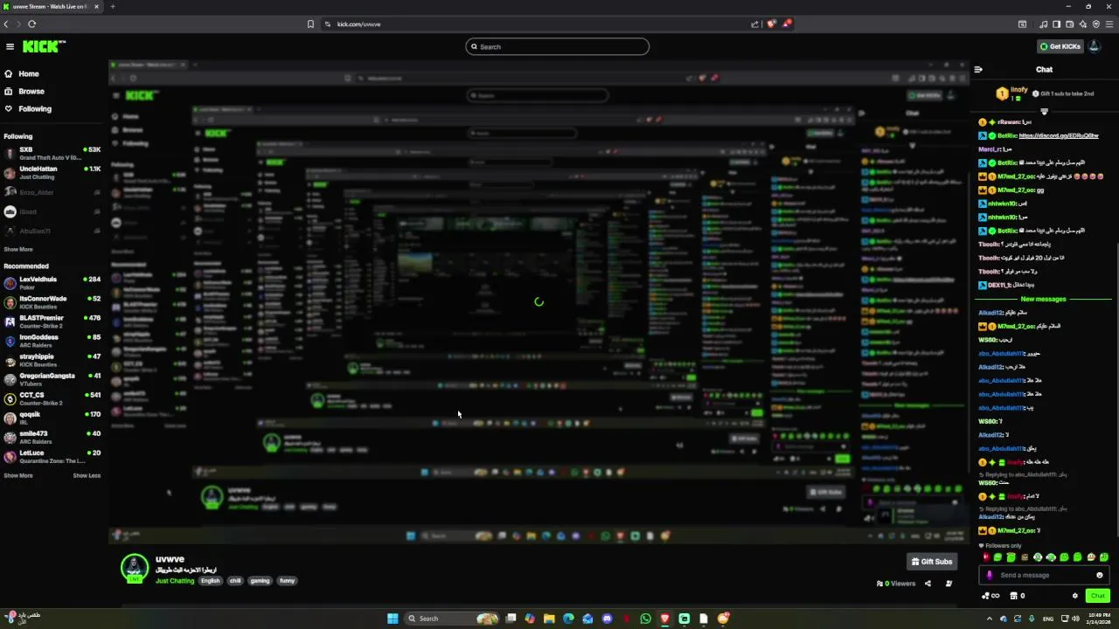Open smile473 recommended channel
The height and width of the screenshot is (629, 1119).
[x=52, y=437]
